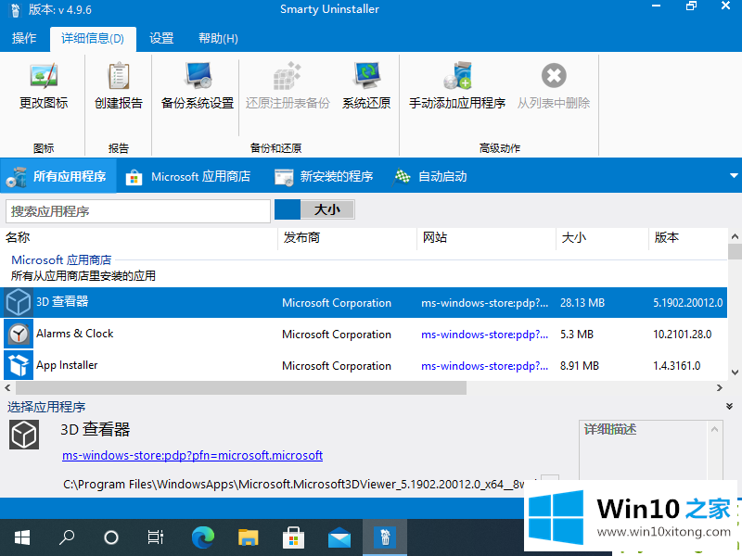Click the Smarty Uninstaller title bar logo
This screenshot has height=556, width=742.
15,10
